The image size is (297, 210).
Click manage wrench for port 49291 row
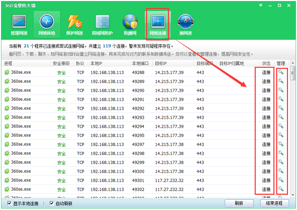(x=281, y=99)
